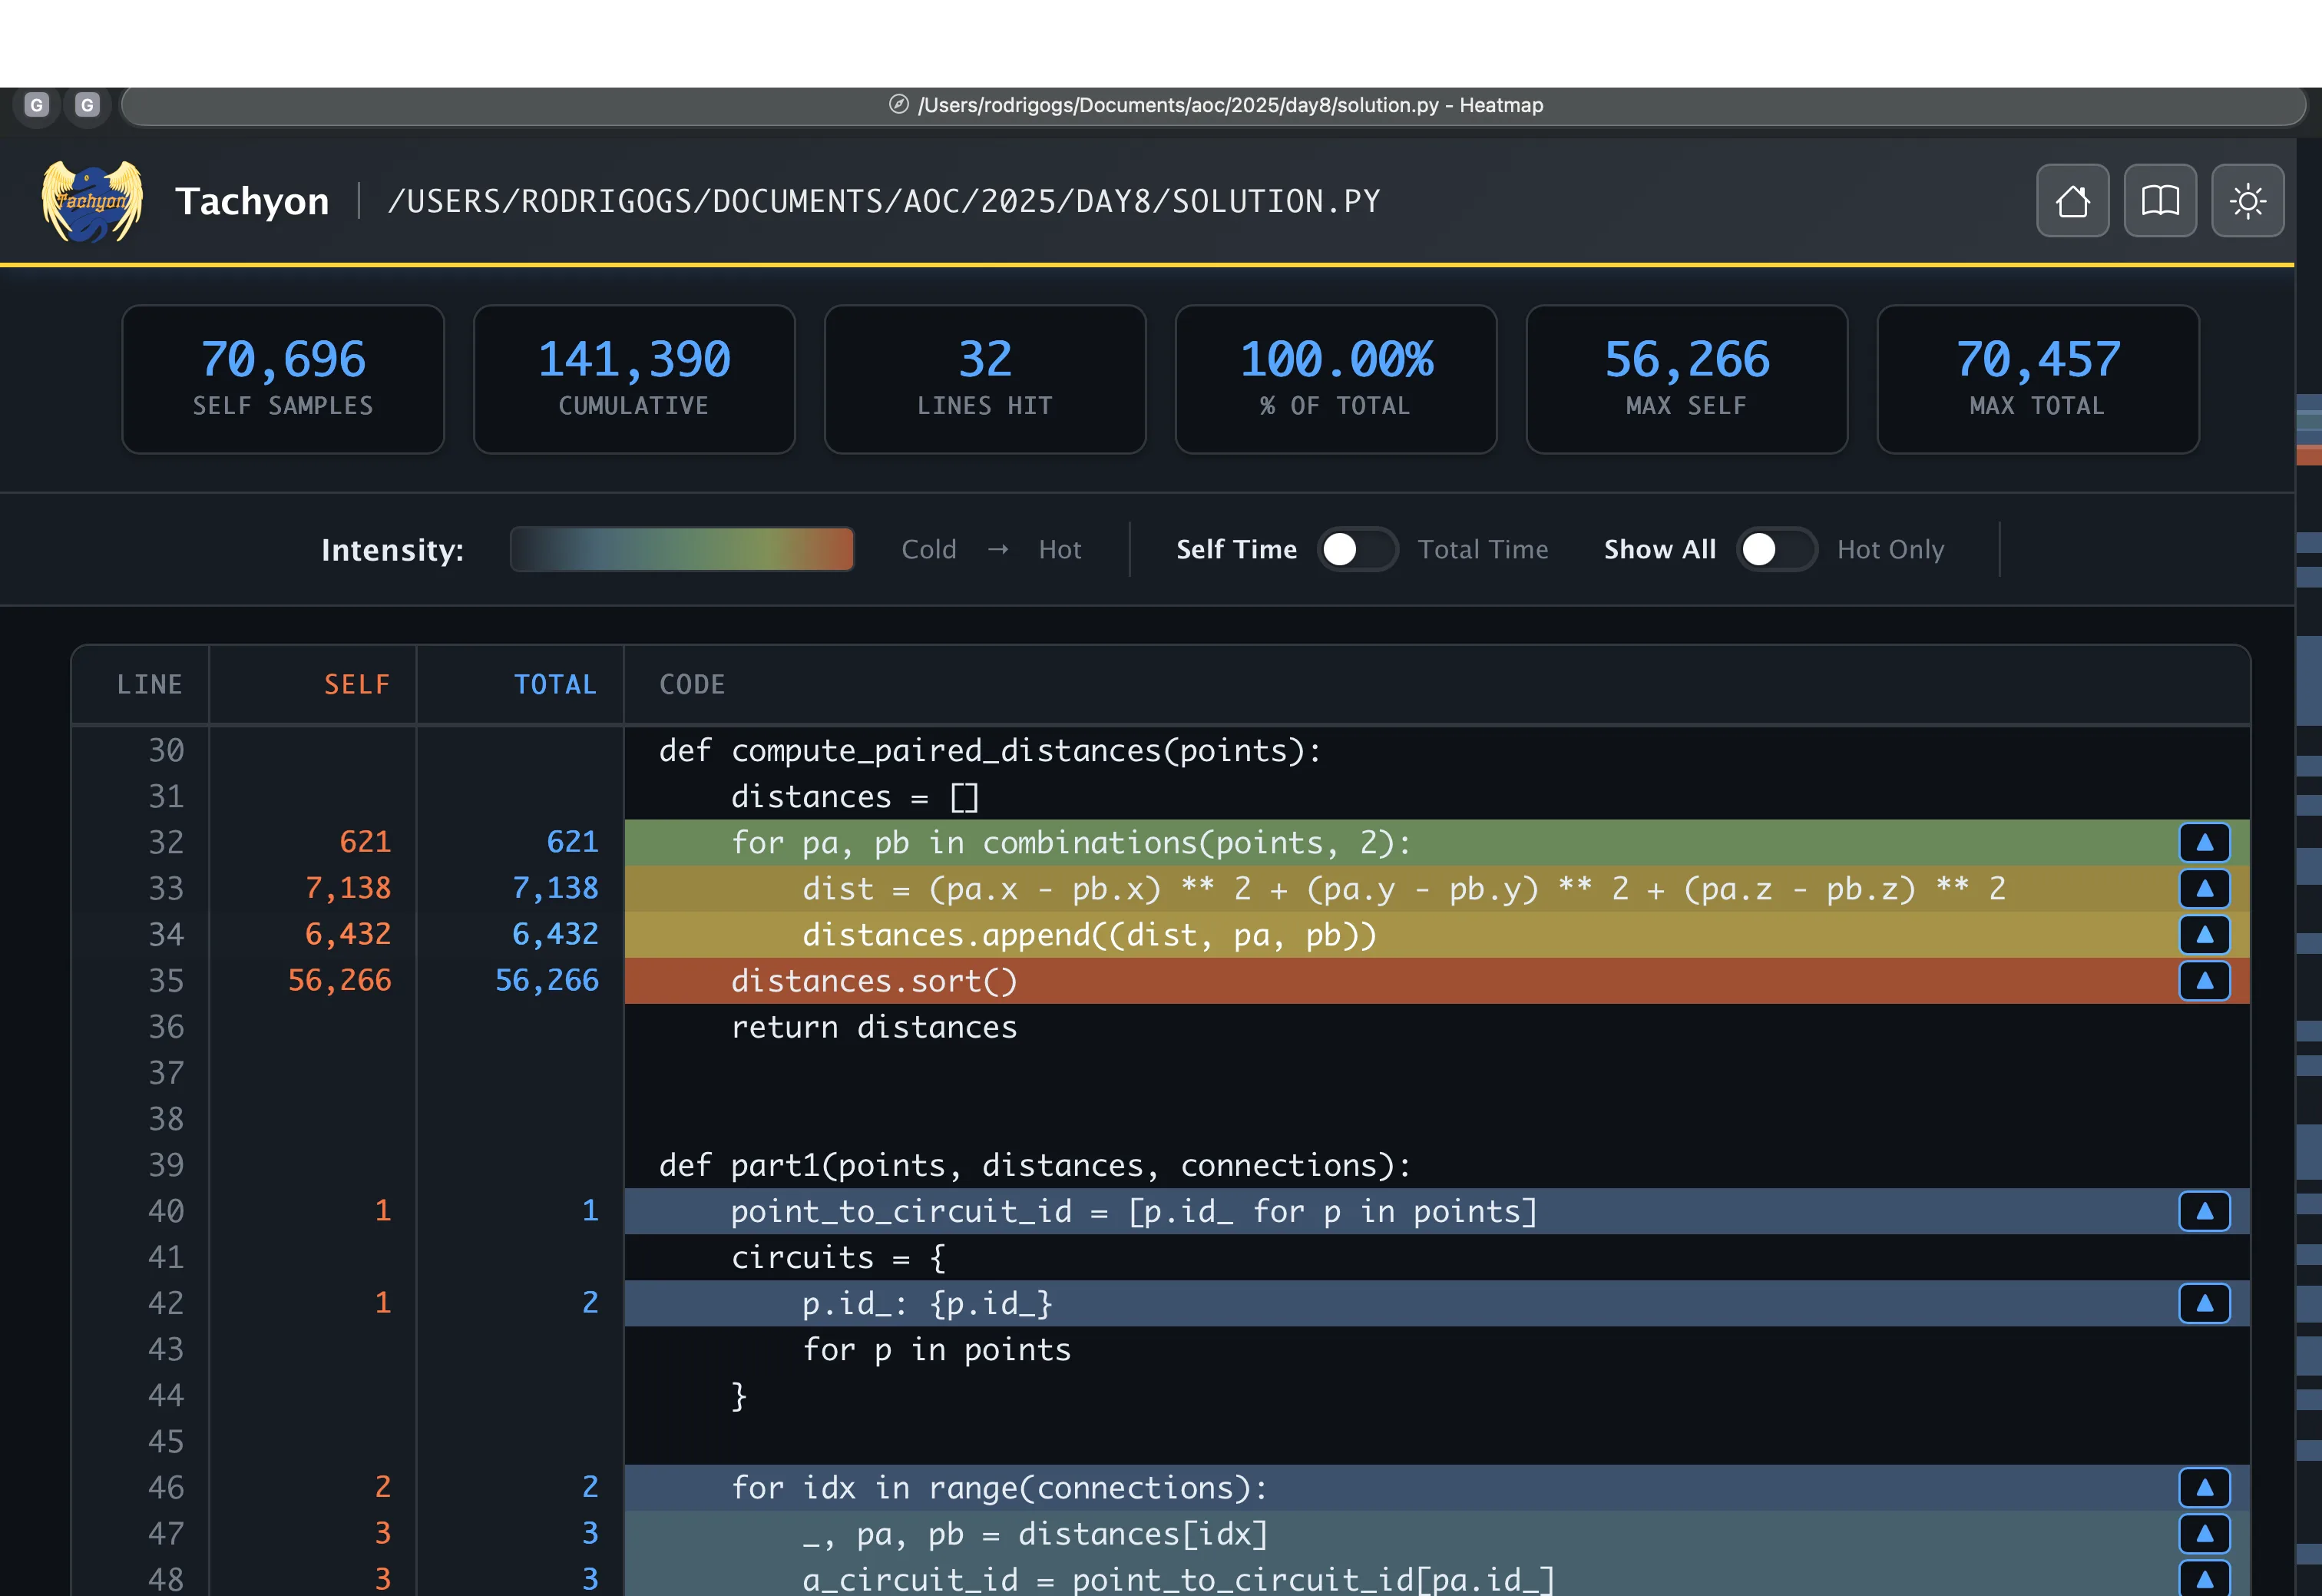Click self value 7,138 on line 33

(x=348, y=888)
